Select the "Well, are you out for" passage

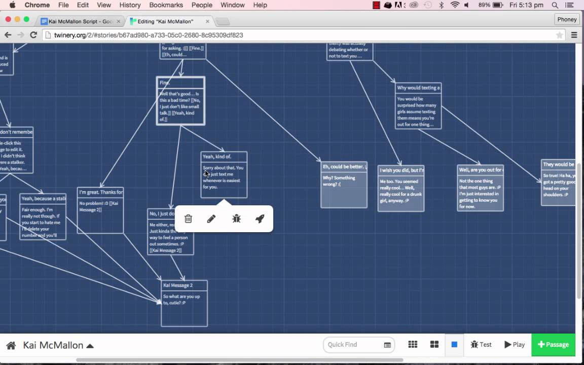tap(481, 188)
